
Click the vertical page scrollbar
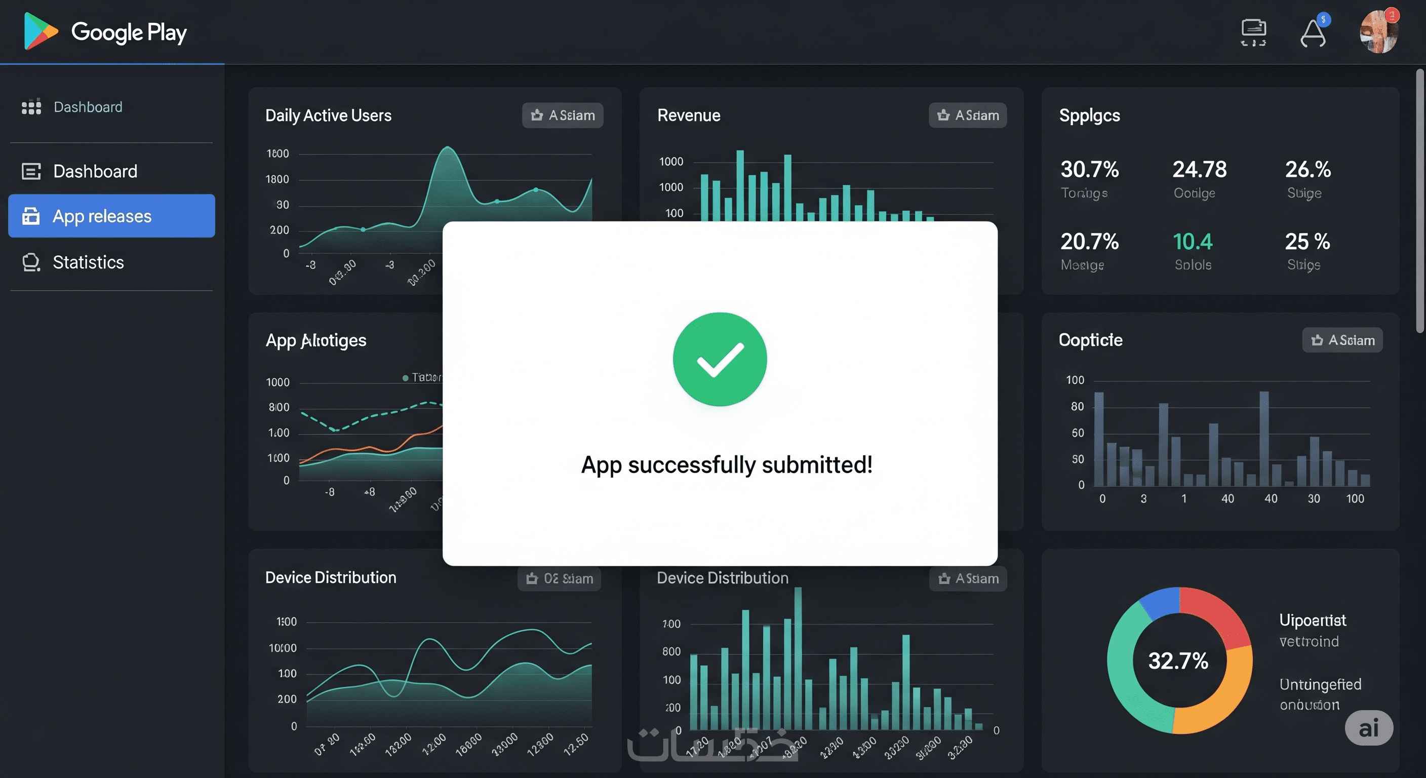[1420, 200]
